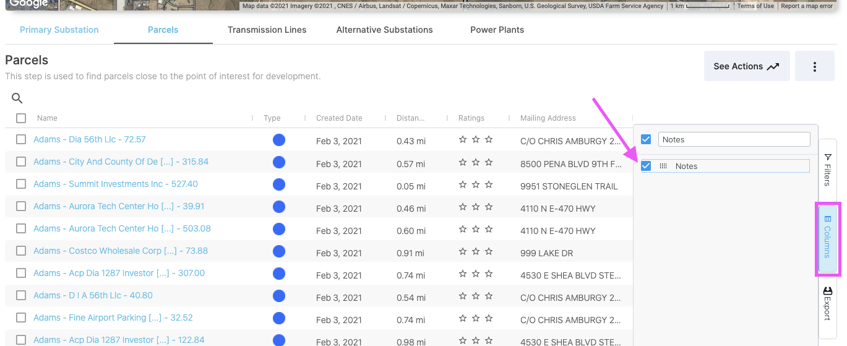The height and width of the screenshot is (346, 847).
Task: Rate Fine Airport Parking row one star
Action: point(463,318)
